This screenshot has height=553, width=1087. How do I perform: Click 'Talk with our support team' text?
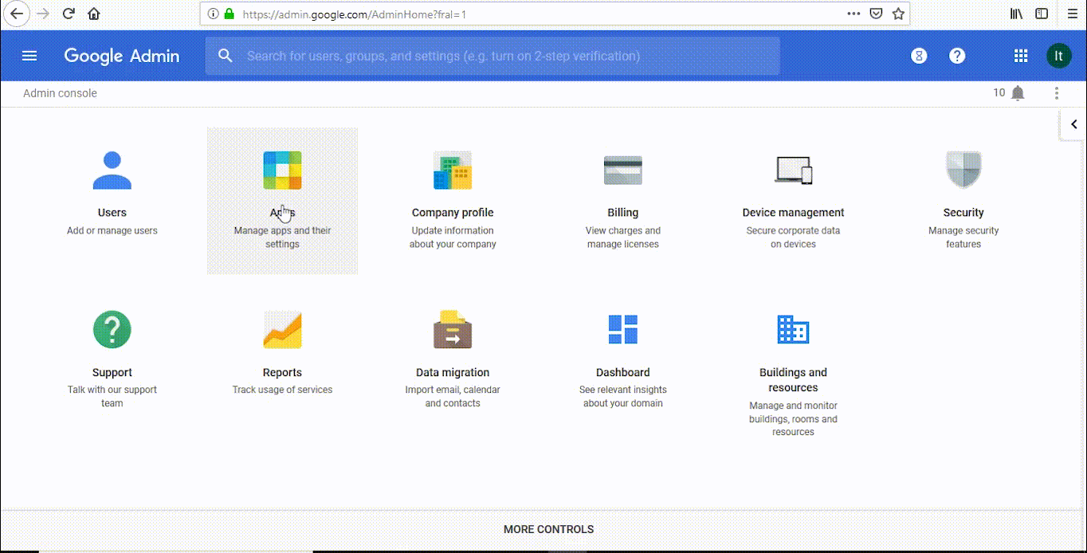pos(112,397)
